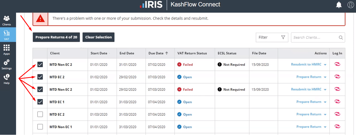
Task: Open Apps grid in sidebar
Action: click(7, 50)
